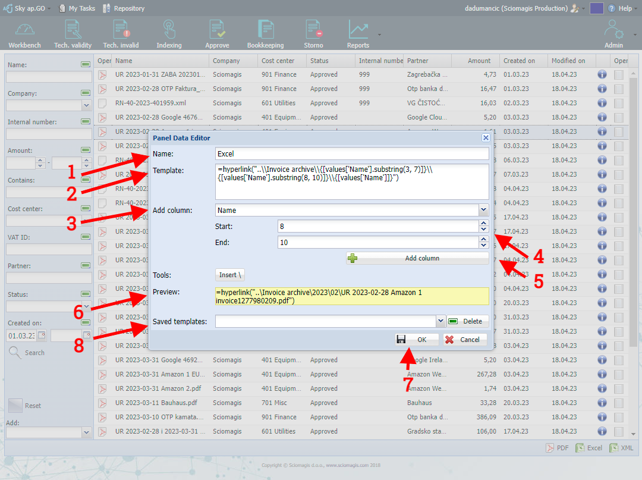Expand the Add column dropdown in editor
The width and height of the screenshot is (642, 480).
483,210
